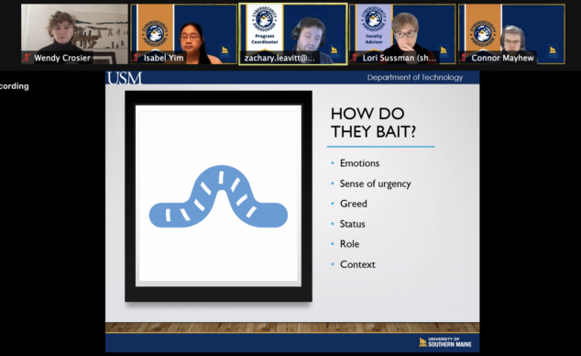Click Isabel Yim's muted microphone icon

click(136, 58)
